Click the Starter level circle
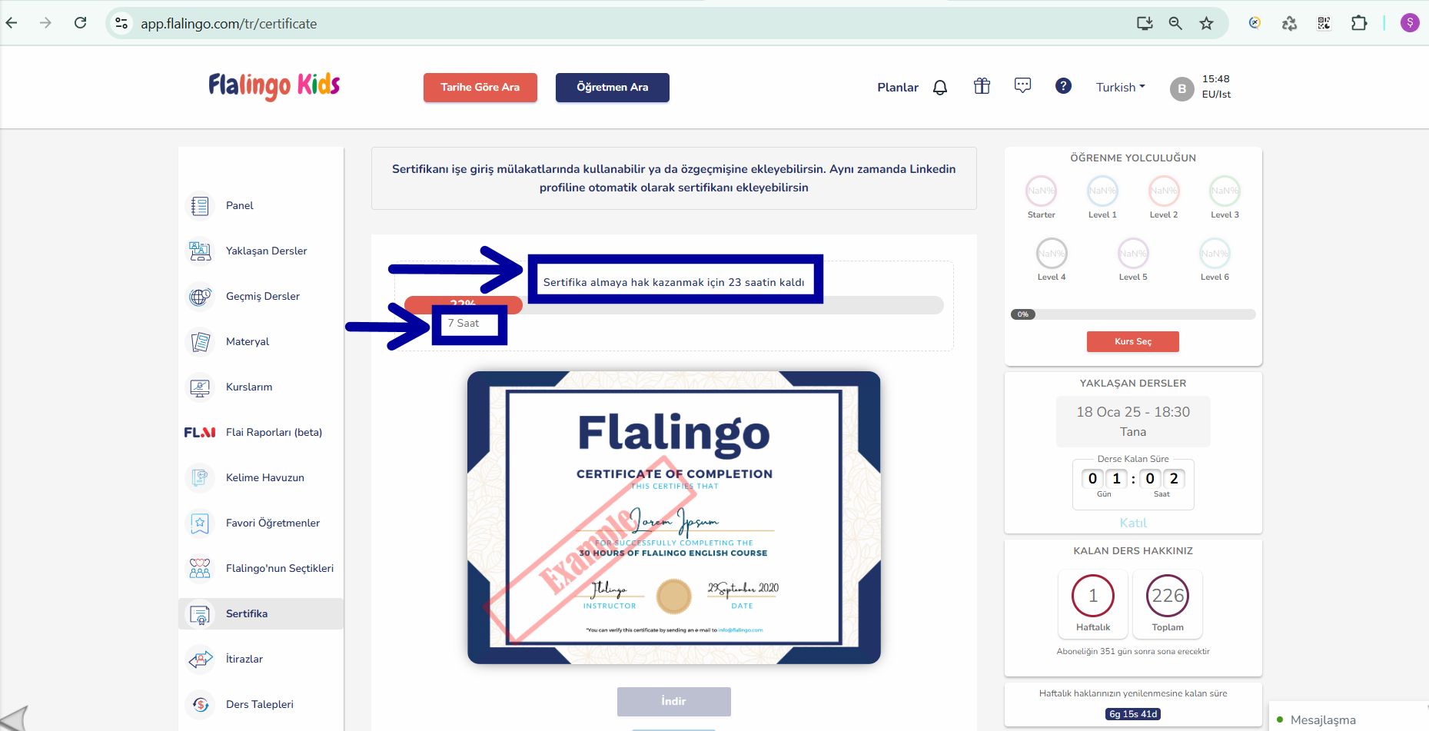 tap(1041, 191)
